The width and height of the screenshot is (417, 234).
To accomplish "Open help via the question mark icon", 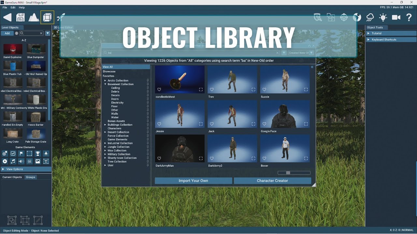I will [409, 17].
